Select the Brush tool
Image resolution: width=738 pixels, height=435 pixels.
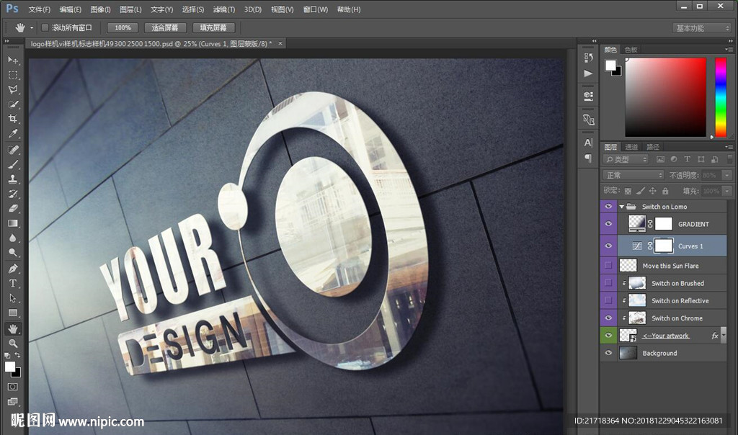(x=13, y=164)
